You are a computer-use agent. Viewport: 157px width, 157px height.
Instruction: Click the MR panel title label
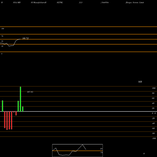(140, 82)
